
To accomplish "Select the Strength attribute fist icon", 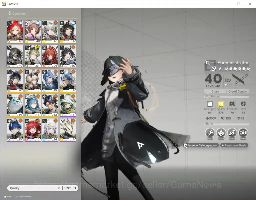I will coord(210,104).
